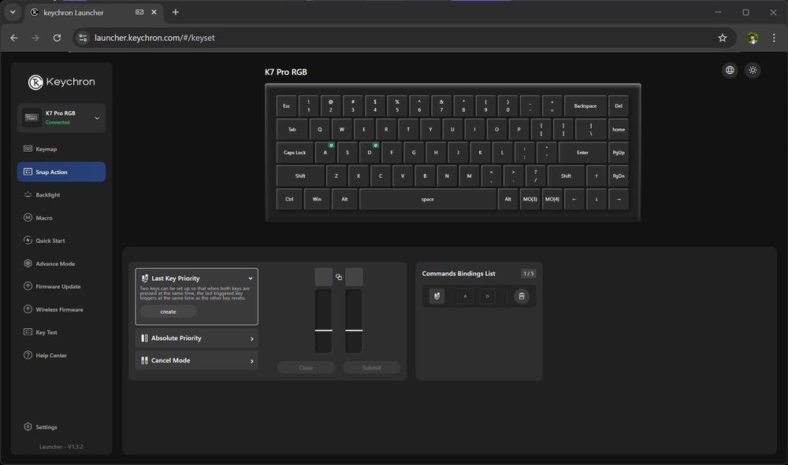This screenshot has width=788, height=465.
Task: Select the Win key
Action: 317,199
